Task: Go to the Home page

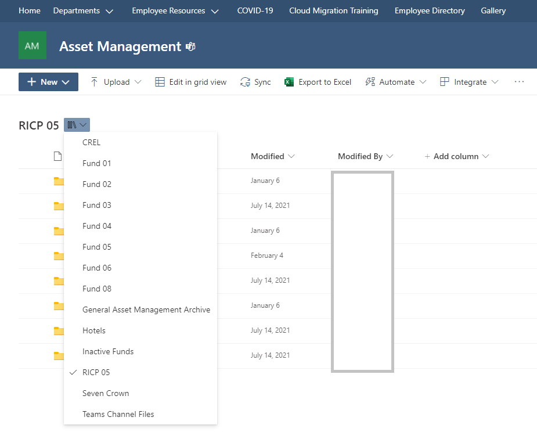Action: tap(30, 10)
